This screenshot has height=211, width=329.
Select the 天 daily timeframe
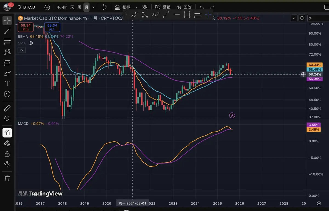click(72, 7)
